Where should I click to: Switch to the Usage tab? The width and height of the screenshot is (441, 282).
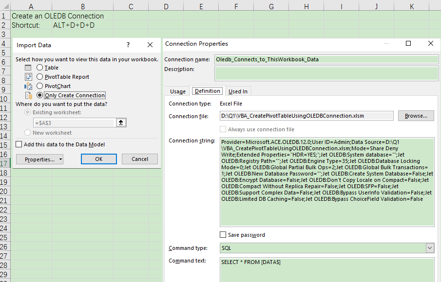(177, 91)
